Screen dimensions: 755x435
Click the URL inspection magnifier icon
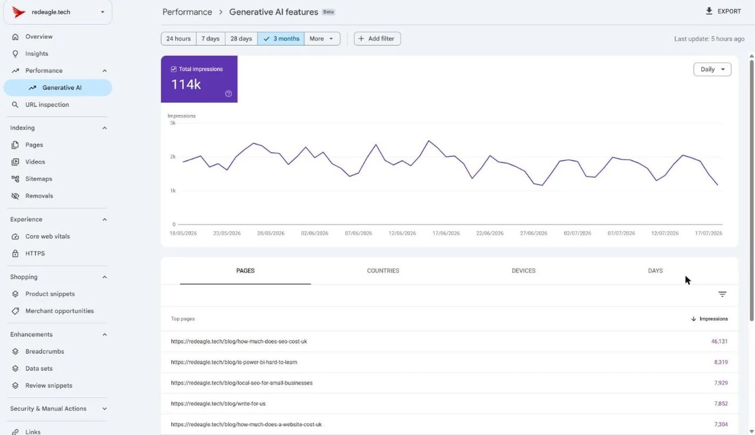point(15,105)
